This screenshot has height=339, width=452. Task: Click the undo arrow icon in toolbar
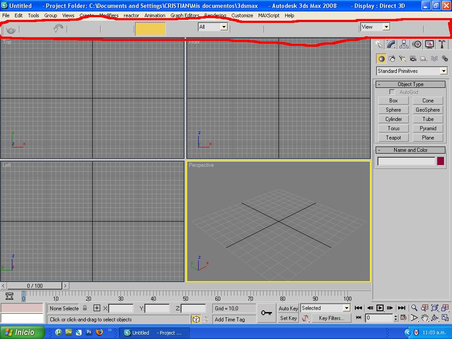(58, 29)
